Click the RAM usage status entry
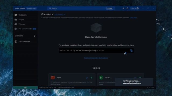 pyautogui.click(x=44, y=88)
